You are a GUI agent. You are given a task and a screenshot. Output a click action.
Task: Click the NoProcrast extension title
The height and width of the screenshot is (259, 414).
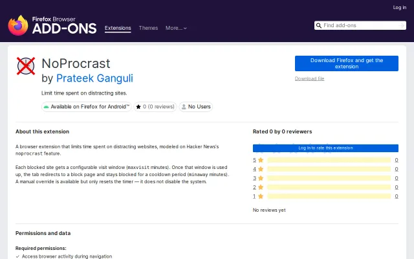tap(76, 63)
